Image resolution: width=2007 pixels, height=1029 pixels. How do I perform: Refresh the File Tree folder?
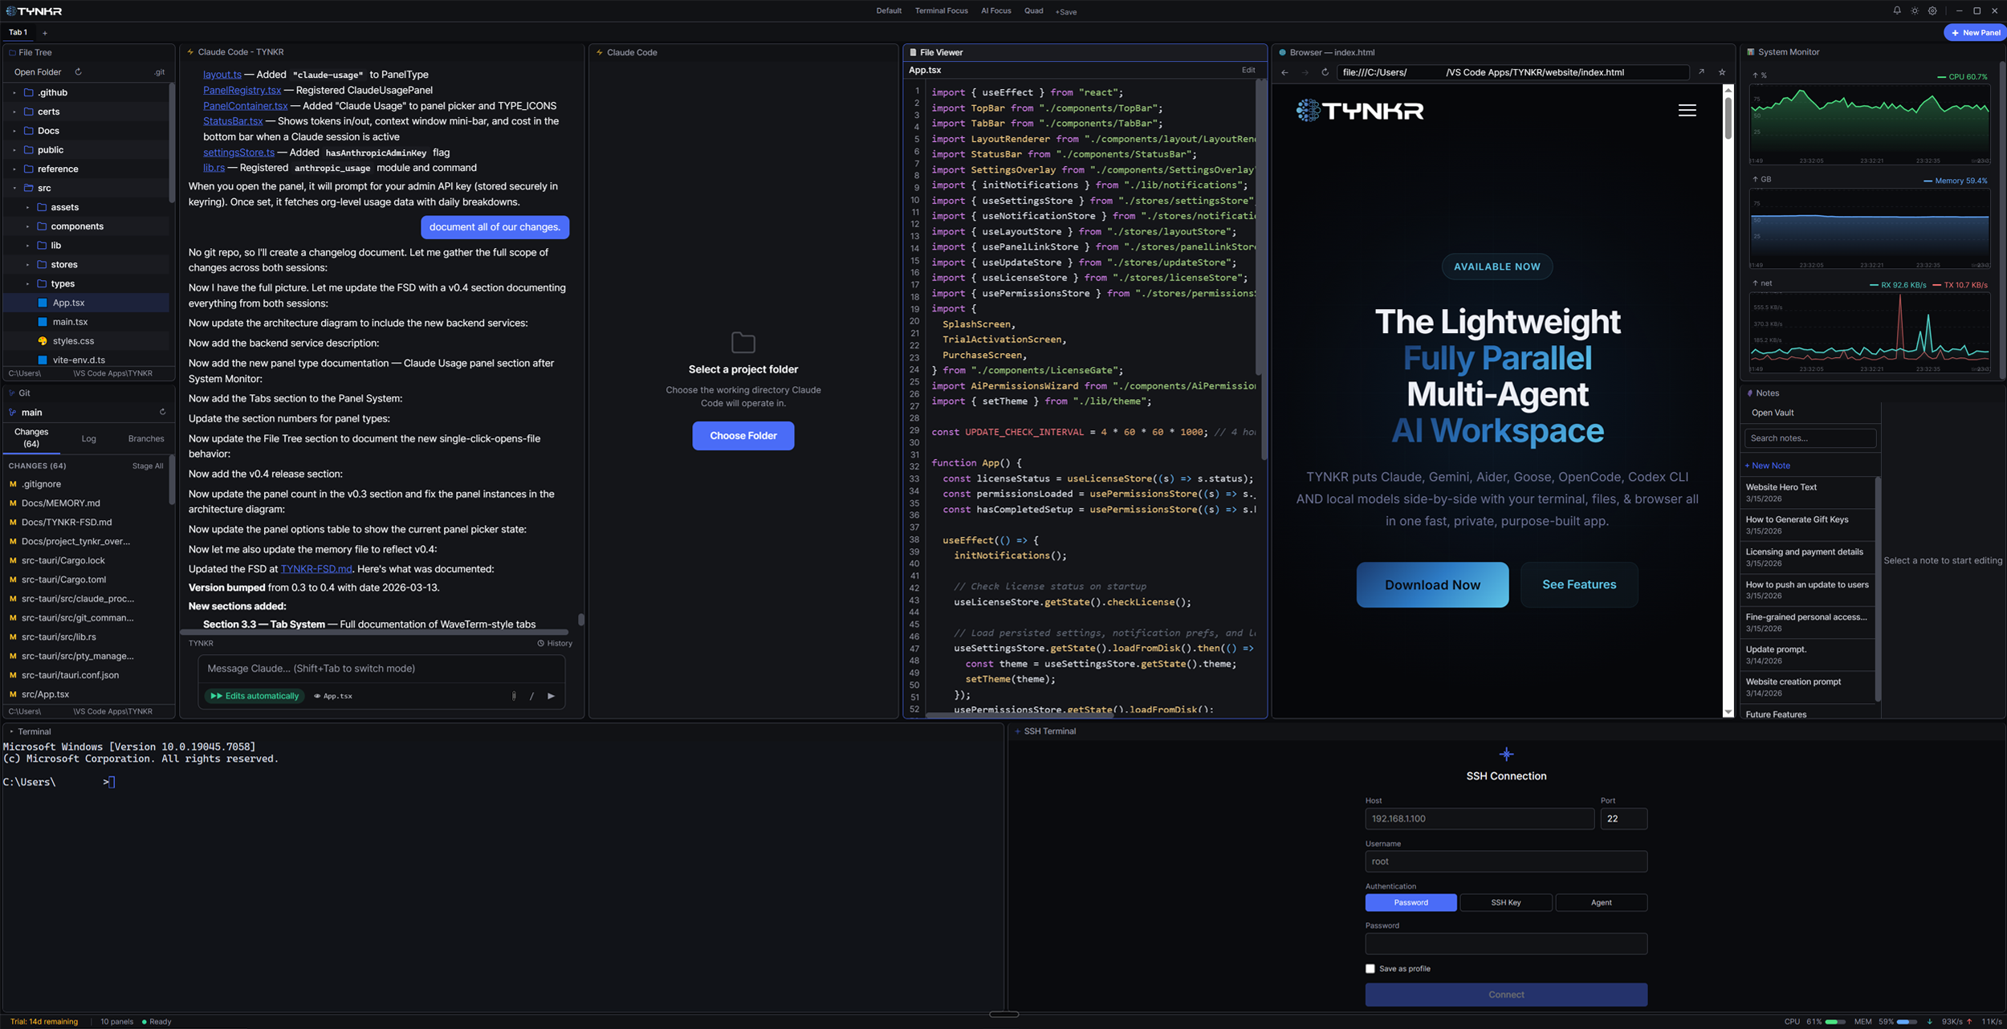pyautogui.click(x=78, y=71)
